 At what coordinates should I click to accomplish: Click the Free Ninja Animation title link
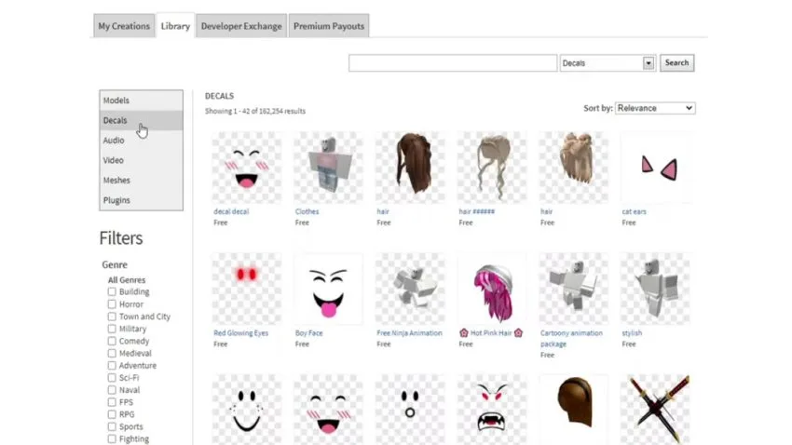pyautogui.click(x=409, y=333)
